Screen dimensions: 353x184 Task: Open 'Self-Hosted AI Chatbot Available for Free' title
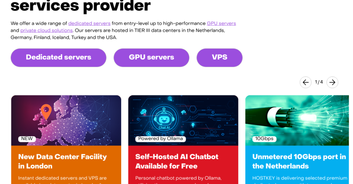click(x=176, y=161)
